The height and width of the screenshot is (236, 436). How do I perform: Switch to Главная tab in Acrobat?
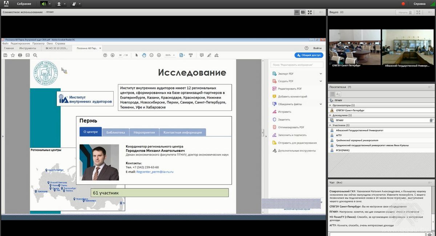click(9, 48)
